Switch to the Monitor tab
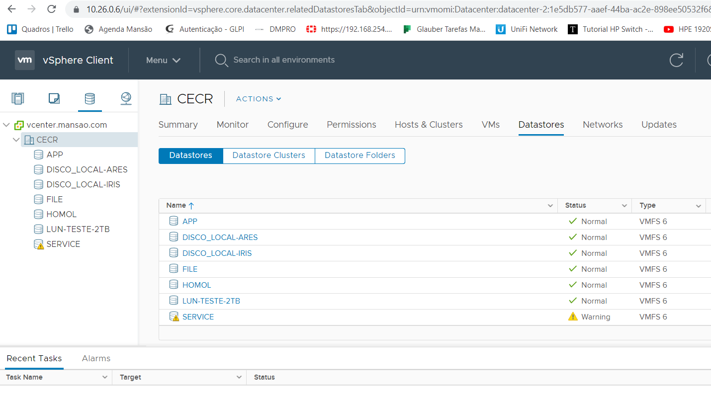The height and width of the screenshot is (393, 711). click(233, 125)
